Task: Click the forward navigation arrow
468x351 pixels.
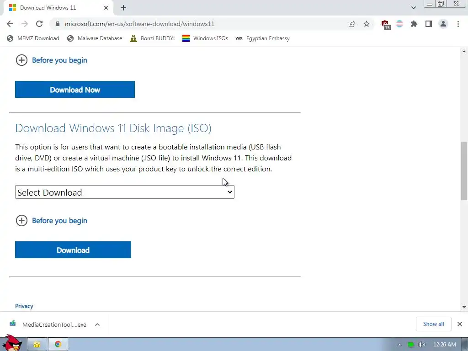Action: 25,24
